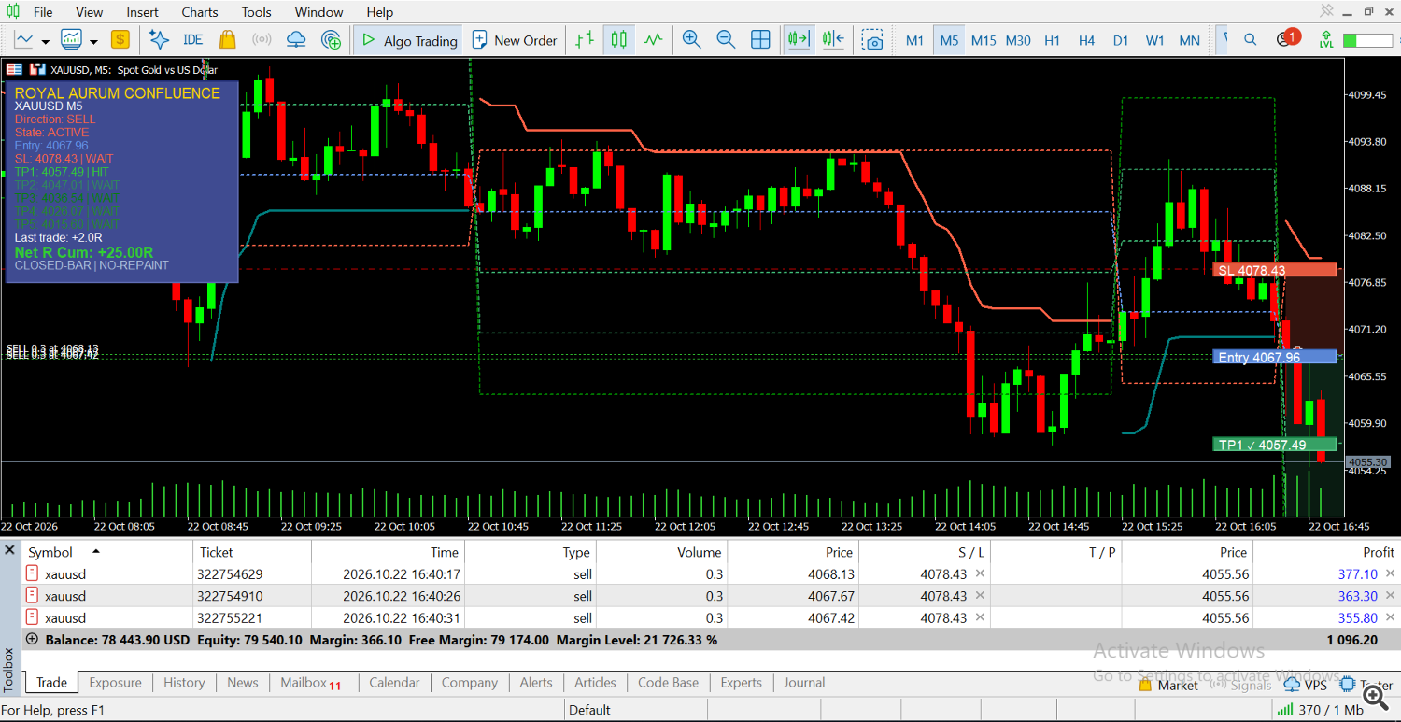The height and width of the screenshot is (722, 1401).
Task: Toggle chart shift from right edge
Action: tap(833, 39)
